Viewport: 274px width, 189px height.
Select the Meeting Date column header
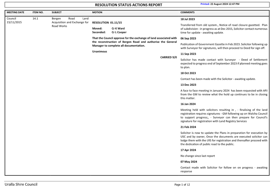point(15,13)
